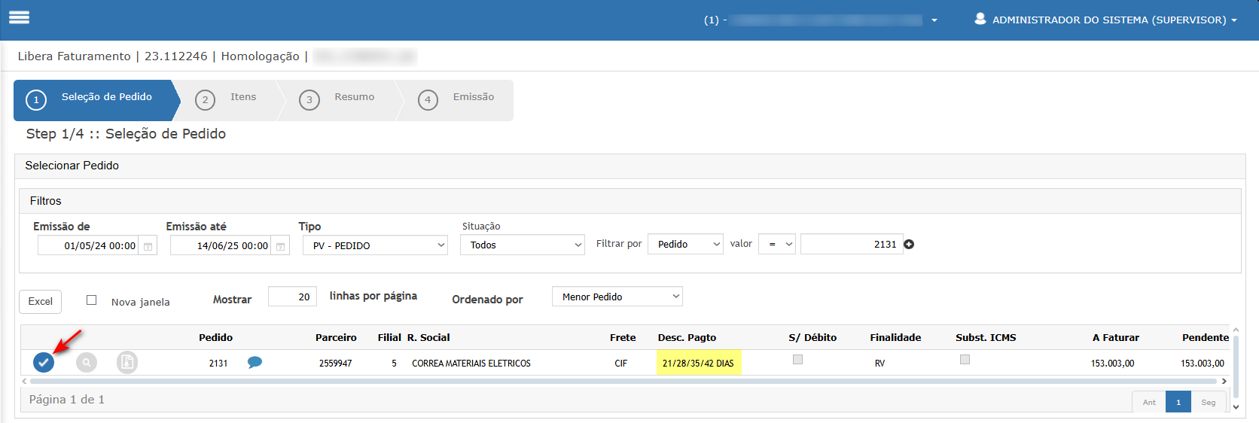This screenshot has height=423, width=1259.
Task: Toggle the Nova janela checkbox
Action: (91, 300)
